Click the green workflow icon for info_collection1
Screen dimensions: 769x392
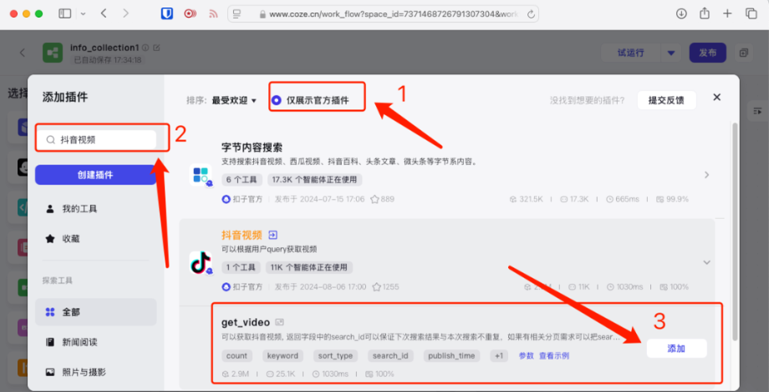(x=53, y=53)
